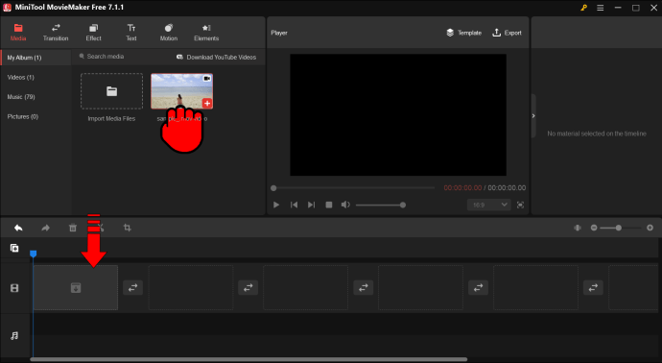Click the Crop tool icon
This screenshot has height=363, width=662.
[127, 228]
